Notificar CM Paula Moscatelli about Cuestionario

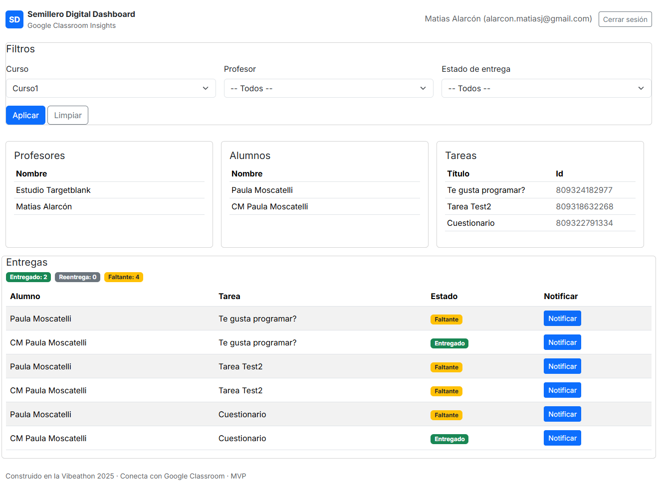pyautogui.click(x=562, y=438)
